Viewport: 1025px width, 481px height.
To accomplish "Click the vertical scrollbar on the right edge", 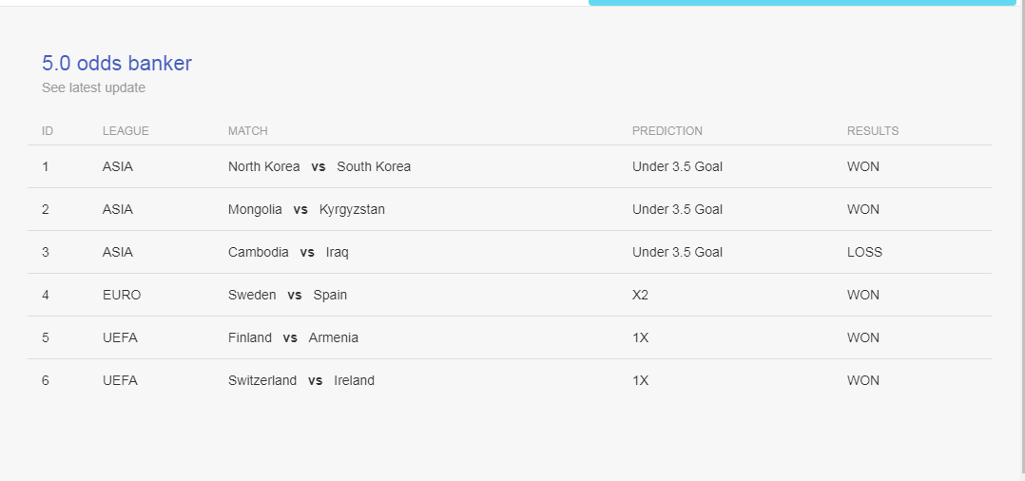I will [1020, 240].
